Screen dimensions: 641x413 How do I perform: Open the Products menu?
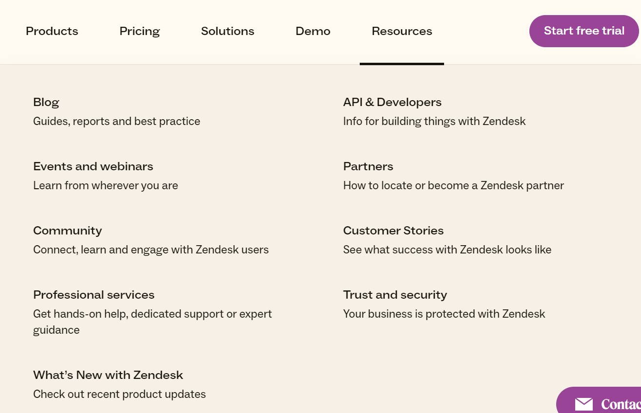52,31
